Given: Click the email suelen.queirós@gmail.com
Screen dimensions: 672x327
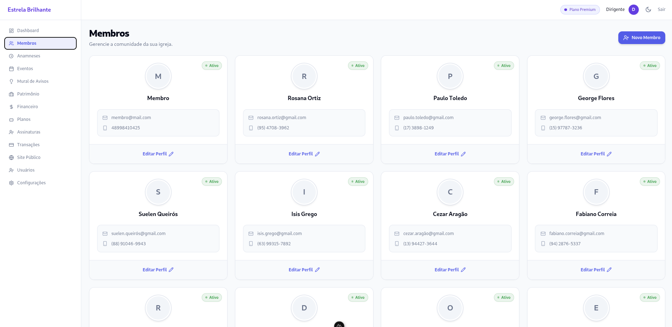Looking at the screenshot, I should 138,234.
